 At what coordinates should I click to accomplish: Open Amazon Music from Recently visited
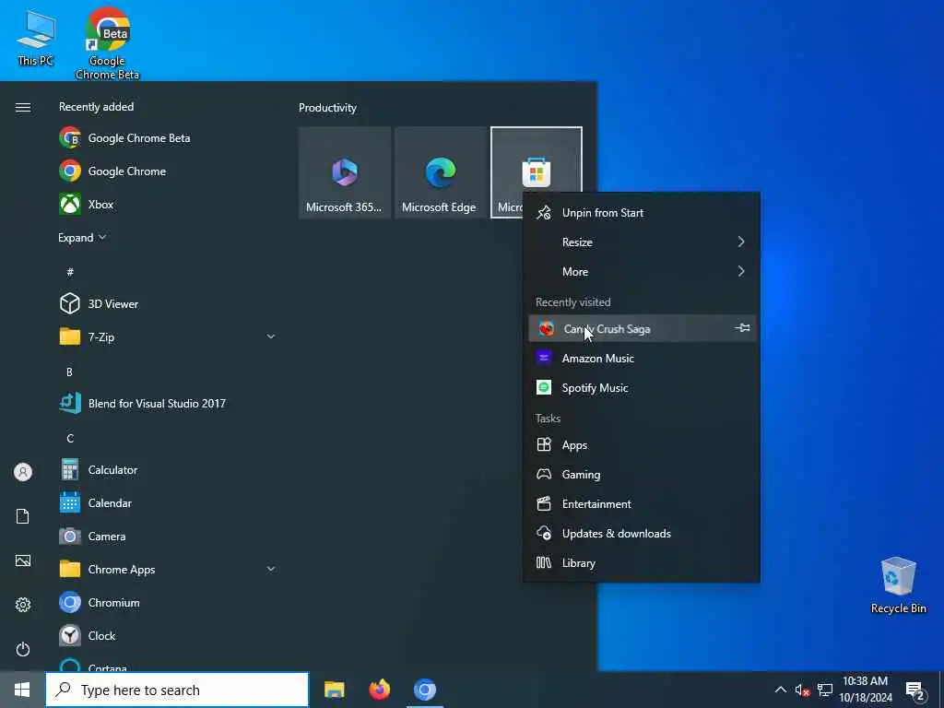(x=642, y=359)
